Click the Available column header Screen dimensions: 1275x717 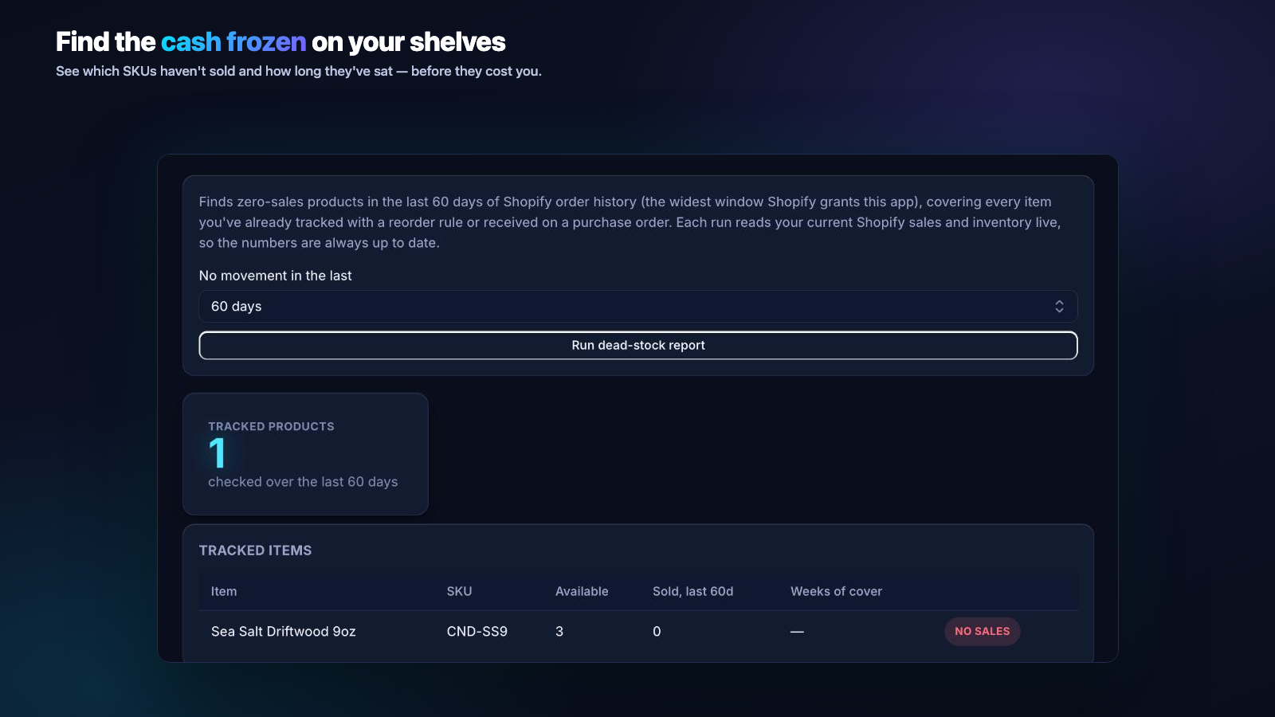click(582, 592)
